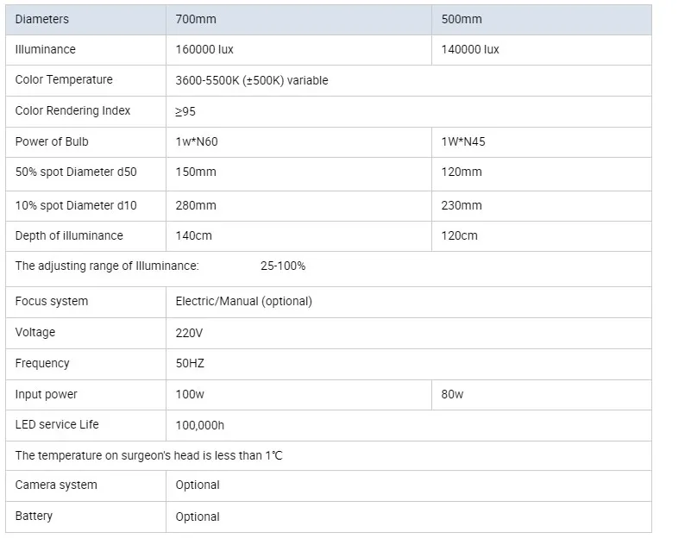Select the Color Rendering Index label
691x551 pixels.
pyautogui.click(x=72, y=110)
